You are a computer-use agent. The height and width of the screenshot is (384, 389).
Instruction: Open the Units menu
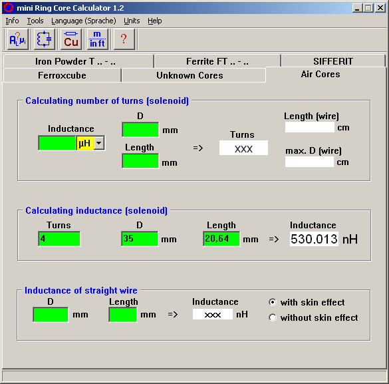[132, 21]
